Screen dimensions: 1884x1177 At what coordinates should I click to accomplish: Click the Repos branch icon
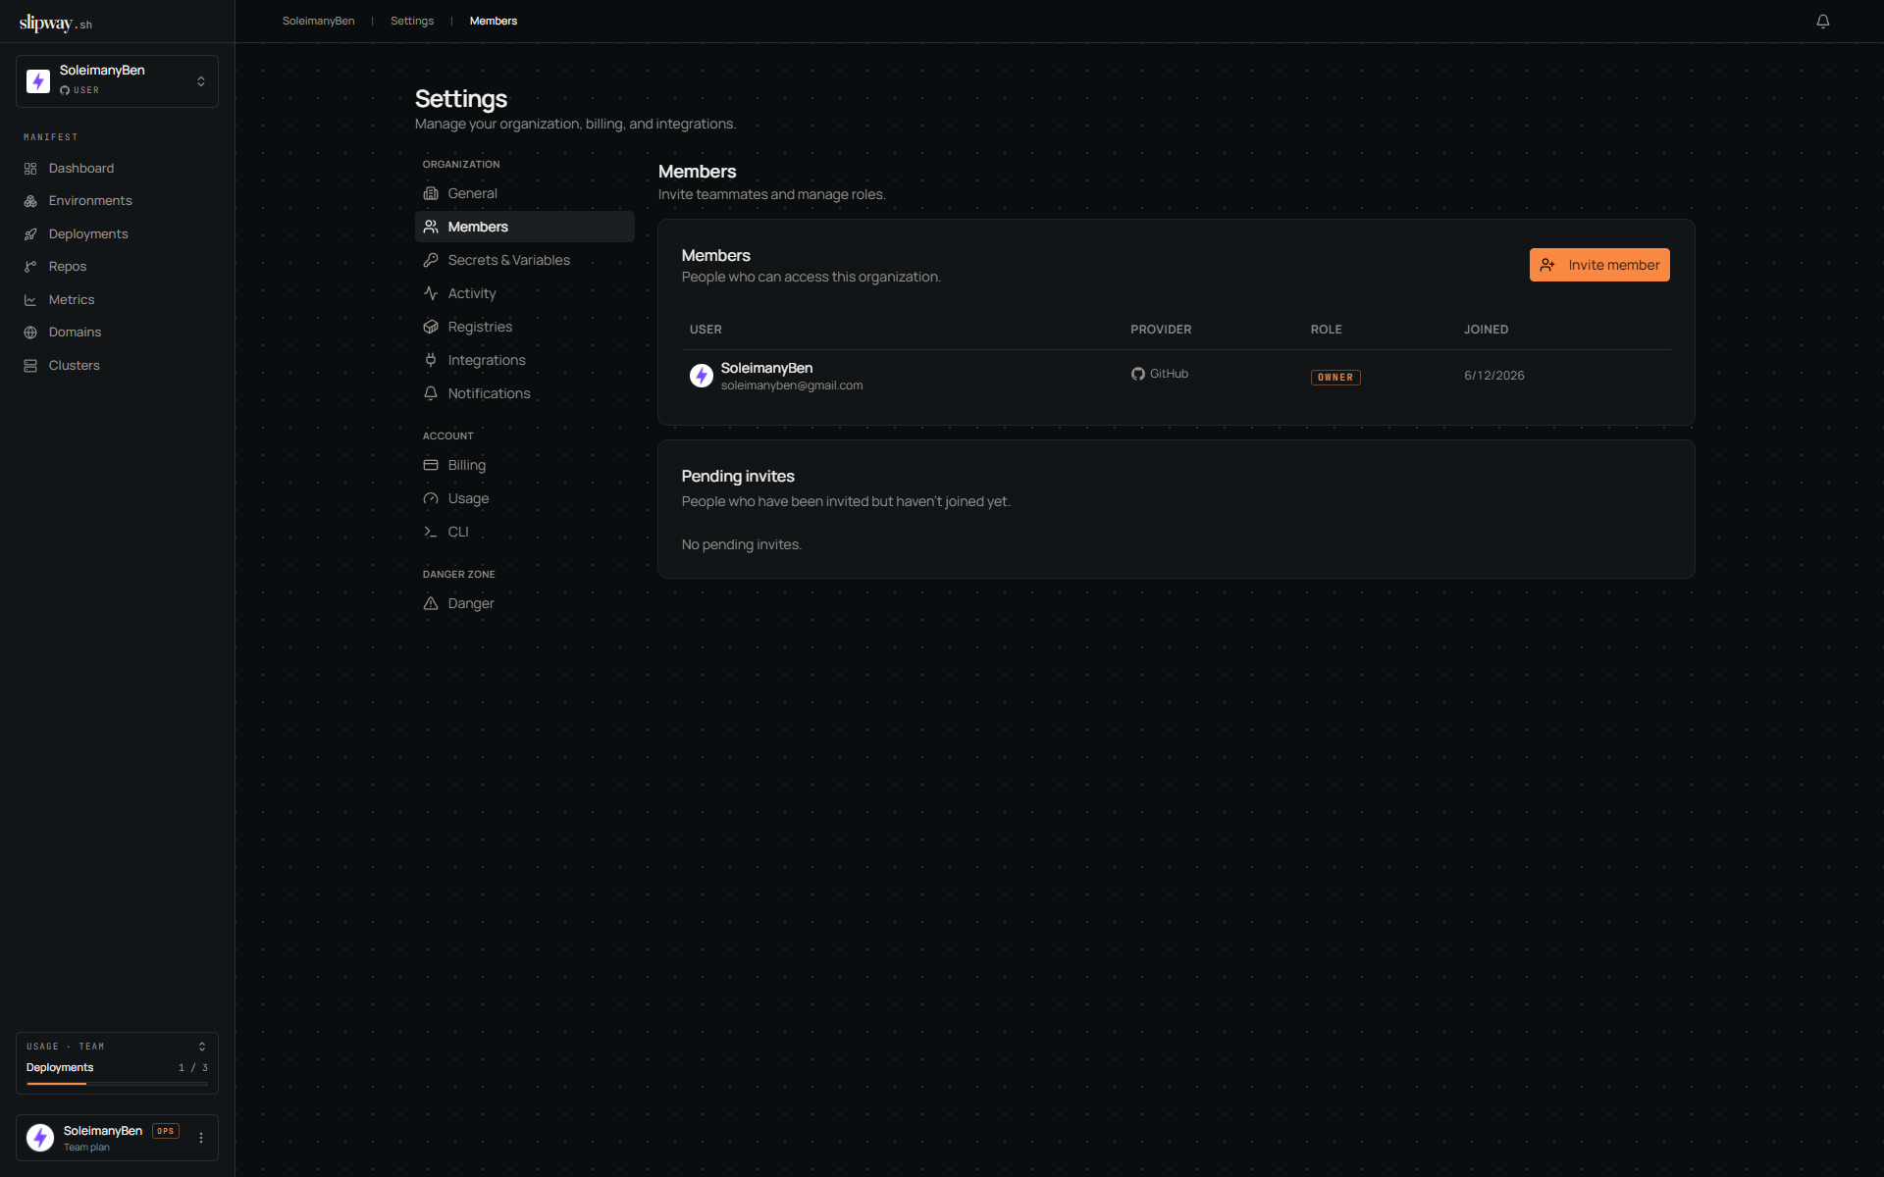click(30, 267)
